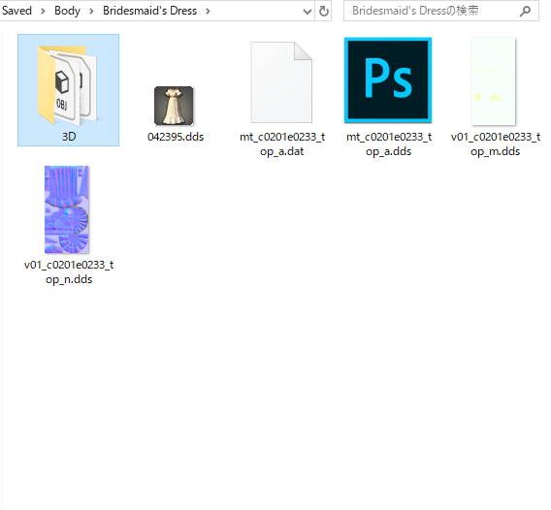
Task: Expand chevron between Body and Bridesmaid's Dress
Action: [x=91, y=12]
